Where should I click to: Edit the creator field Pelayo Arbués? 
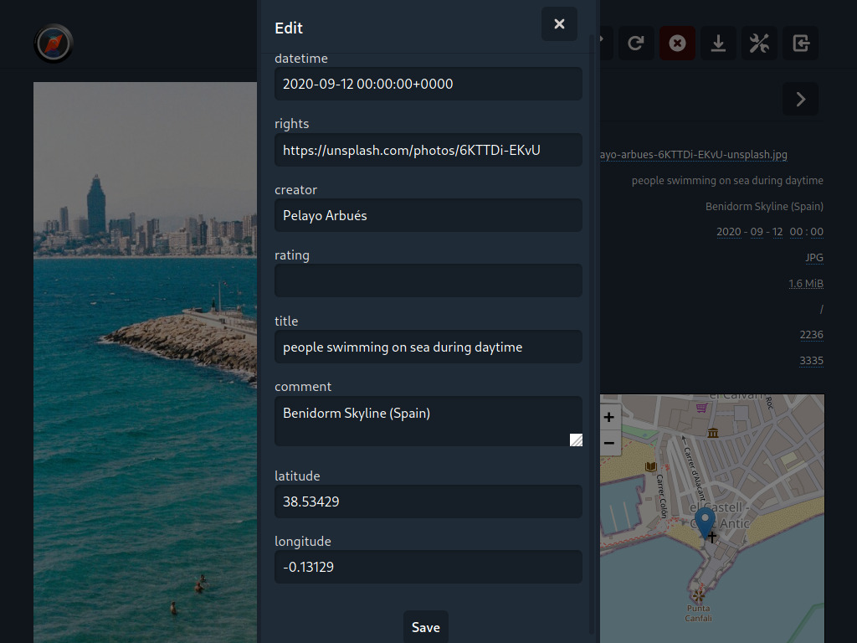[428, 215]
